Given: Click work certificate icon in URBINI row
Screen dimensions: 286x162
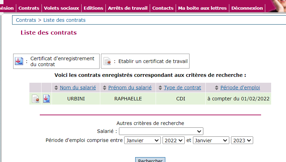Looking at the screenshot, I should pos(35,99).
